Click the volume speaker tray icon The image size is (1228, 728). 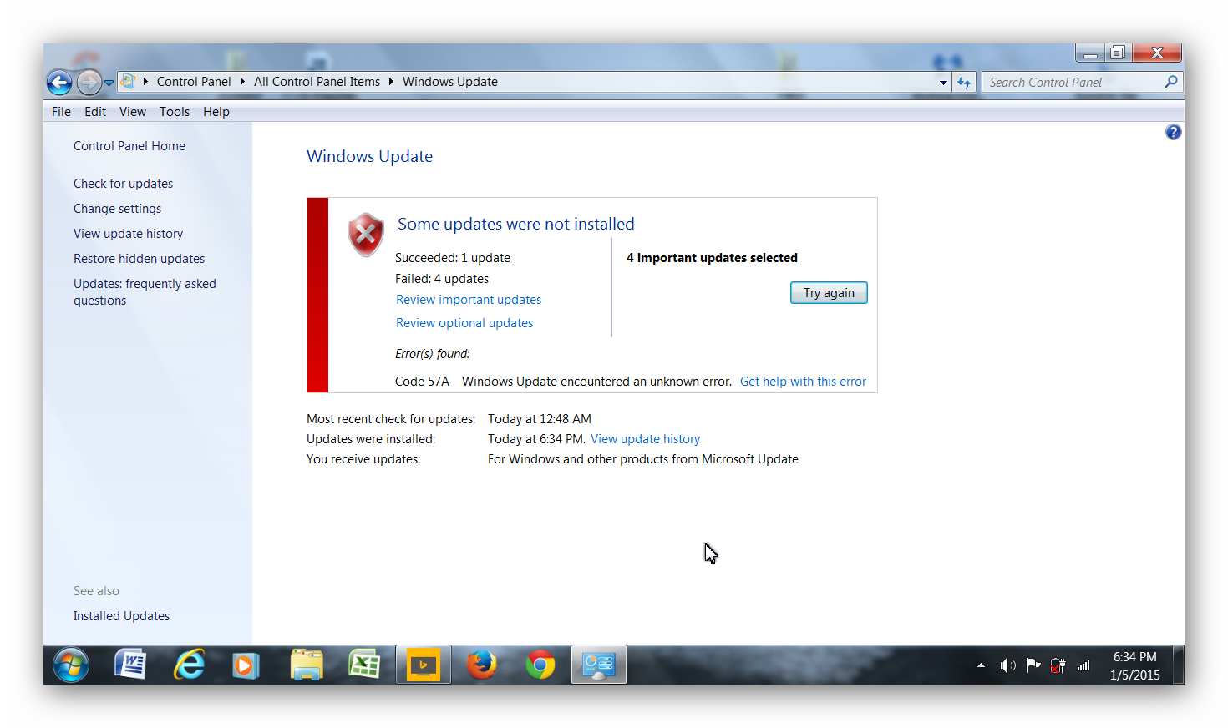[1008, 665]
